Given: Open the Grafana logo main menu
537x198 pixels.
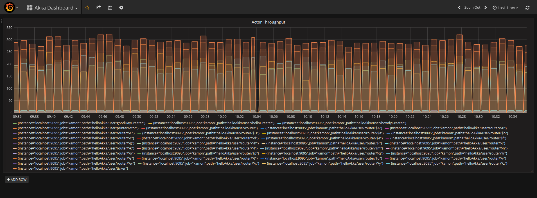Looking at the screenshot, I should [10, 7].
